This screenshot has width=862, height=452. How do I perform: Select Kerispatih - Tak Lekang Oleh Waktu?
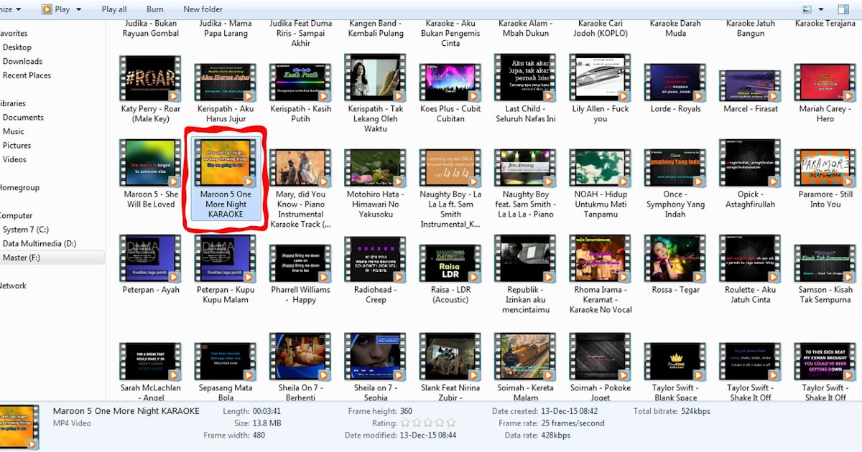tap(377, 94)
